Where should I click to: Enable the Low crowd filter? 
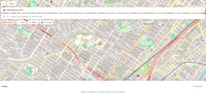coord(46,22)
